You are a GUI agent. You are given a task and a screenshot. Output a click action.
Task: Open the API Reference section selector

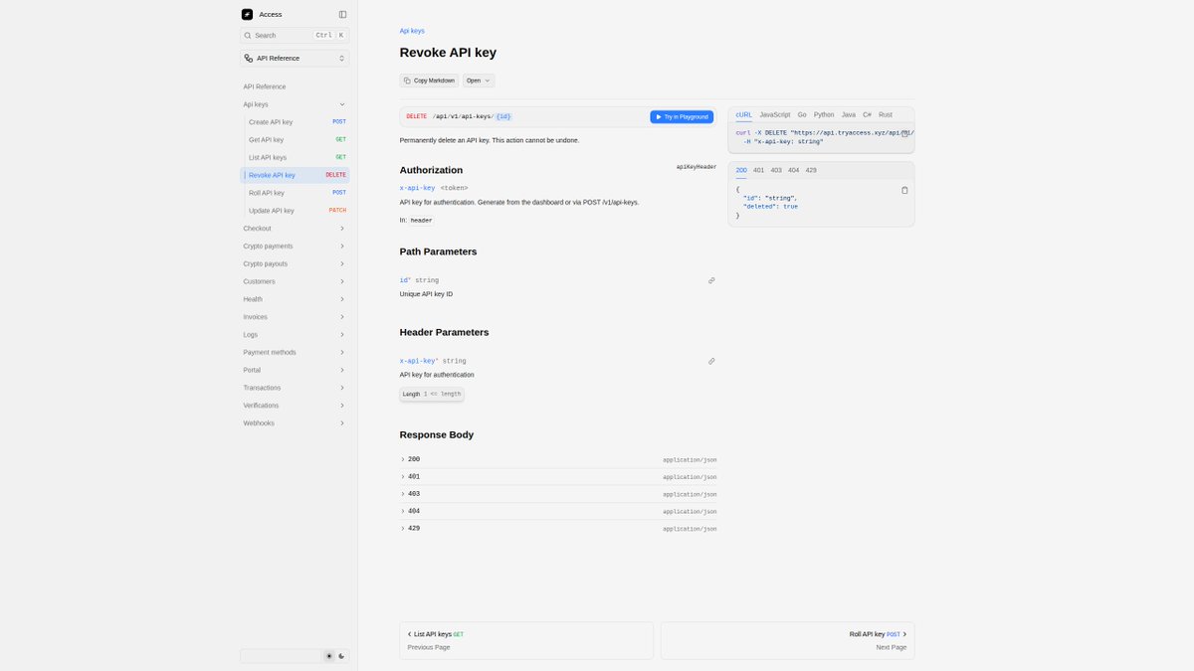click(x=295, y=59)
